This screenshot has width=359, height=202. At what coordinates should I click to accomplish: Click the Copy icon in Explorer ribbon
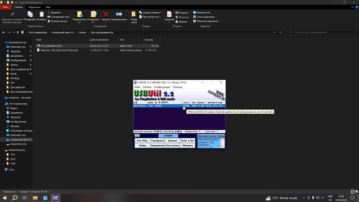click(30, 14)
